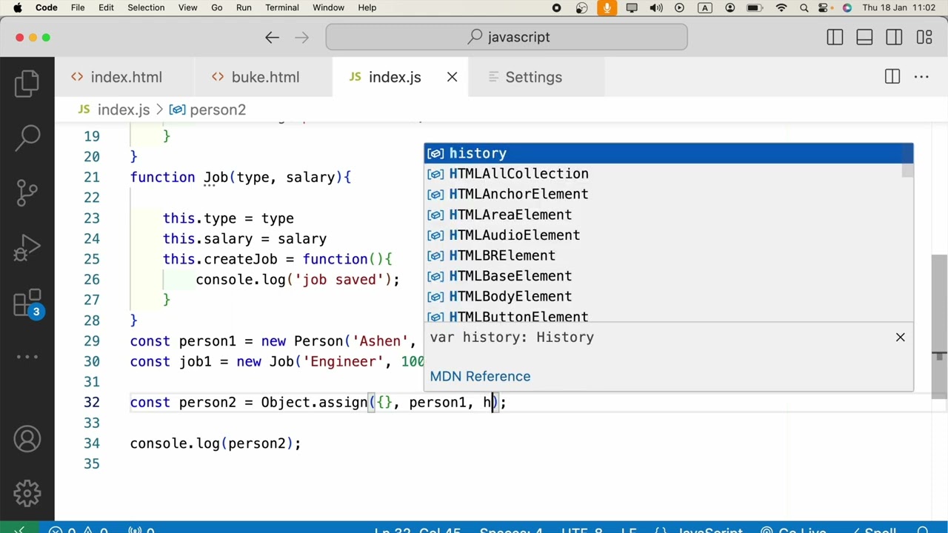948x533 pixels.
Task: Open the File menu
Action: click(78, 7)
